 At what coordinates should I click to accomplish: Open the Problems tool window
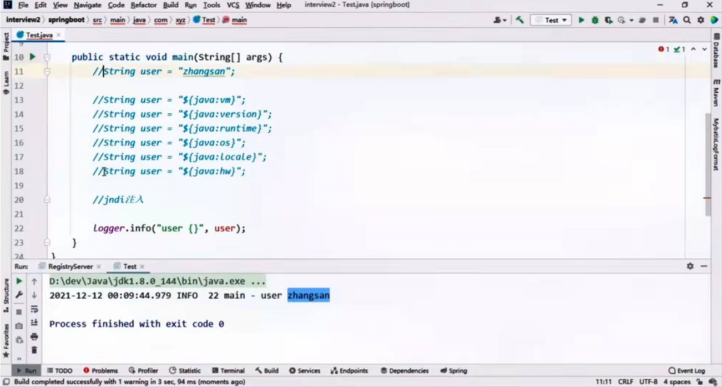(100, 371)
